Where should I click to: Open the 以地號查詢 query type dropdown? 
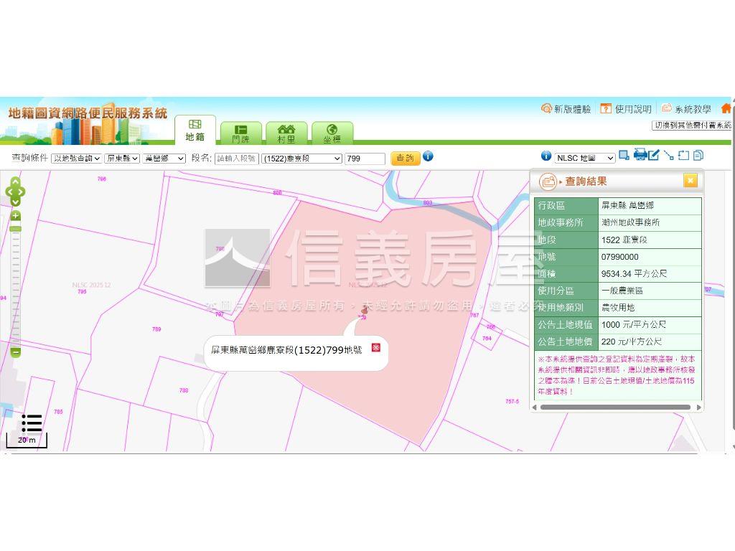(76, 159)
